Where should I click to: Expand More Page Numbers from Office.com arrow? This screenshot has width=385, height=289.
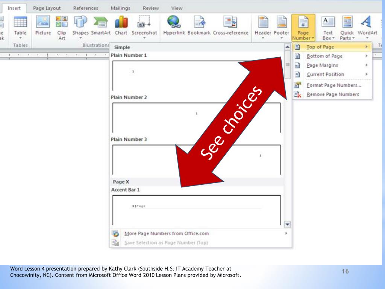point(286,233)
